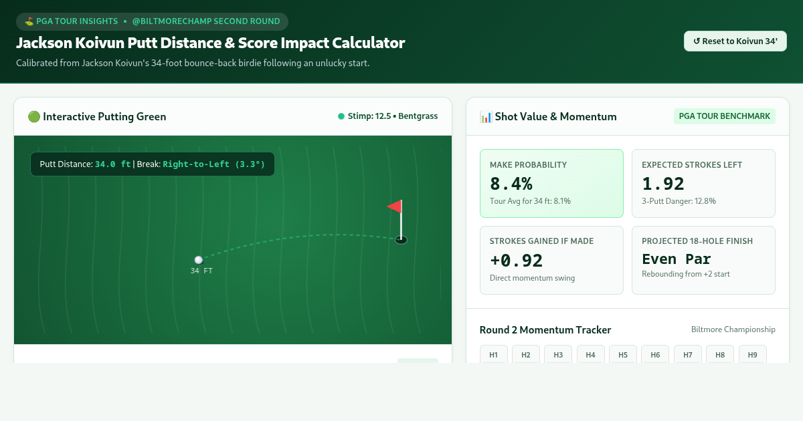Select the H1 hole chip
Screen dimensions: 803x421
[494, 355]
